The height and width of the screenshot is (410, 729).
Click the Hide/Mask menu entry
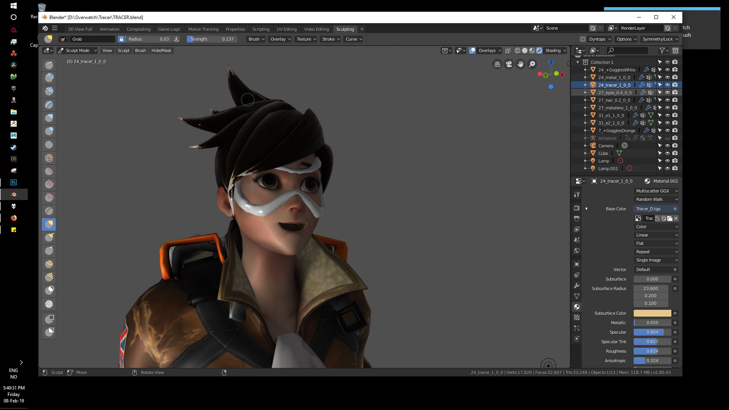[161, 50]
